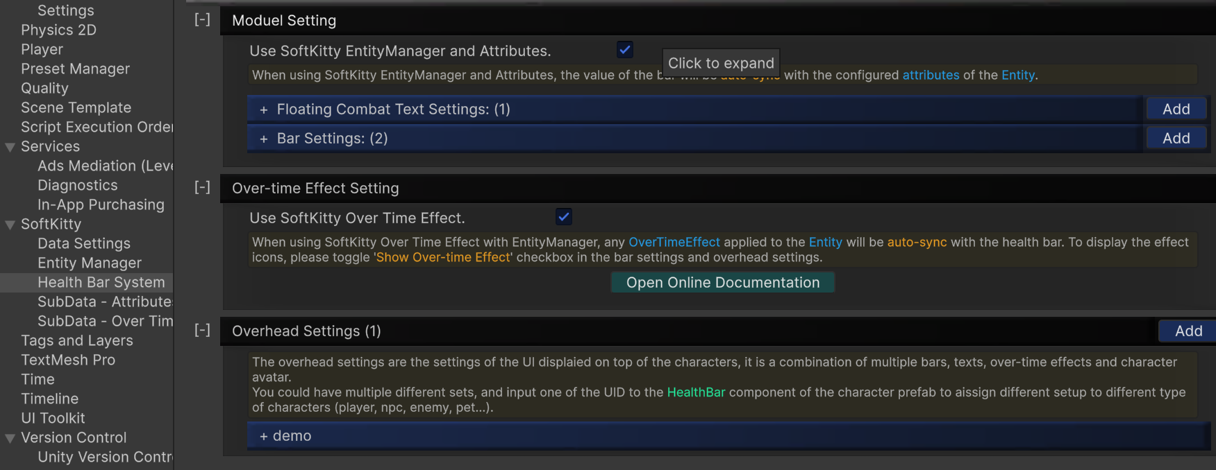Viewport: 1216px width, 470px height.
Task: Expand the demo overhead setting
Action: coord(728,436)
